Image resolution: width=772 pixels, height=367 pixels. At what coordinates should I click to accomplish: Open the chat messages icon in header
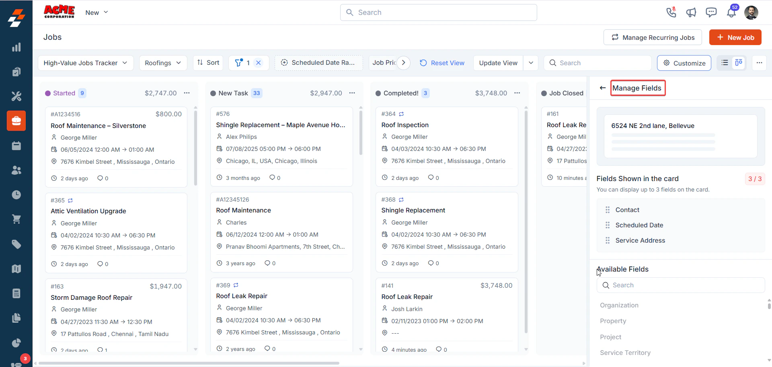[x=711, y=12]
